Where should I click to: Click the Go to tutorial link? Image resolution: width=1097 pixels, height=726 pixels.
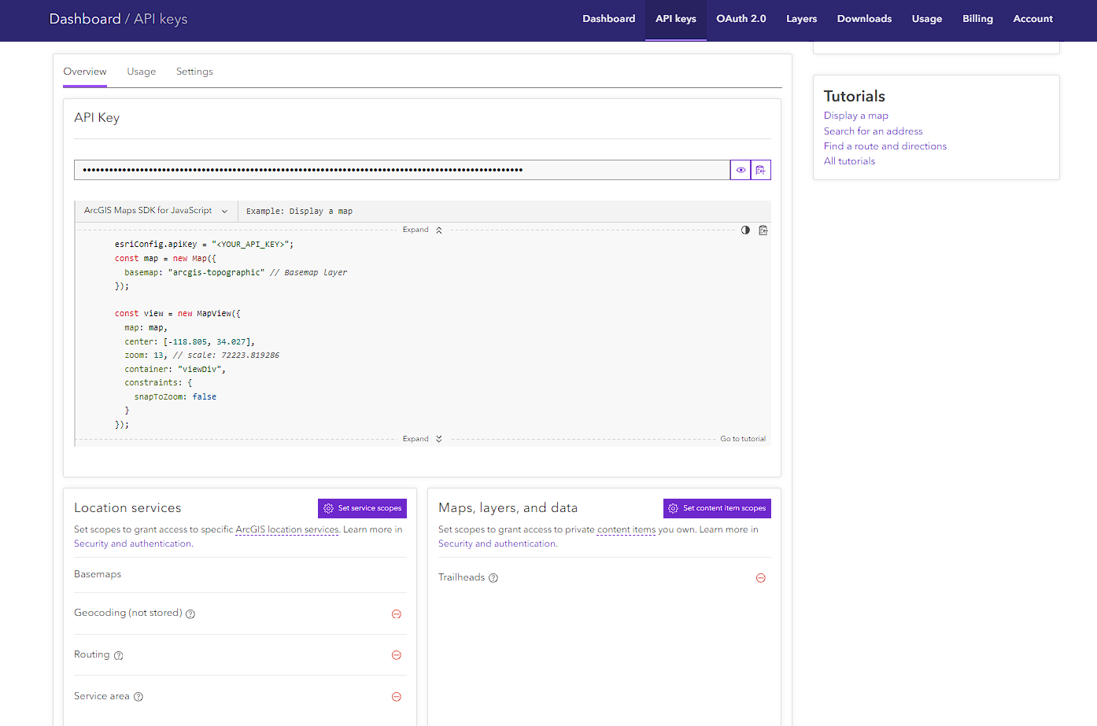743,439
